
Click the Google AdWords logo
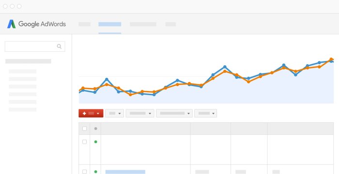pos(36,24)
